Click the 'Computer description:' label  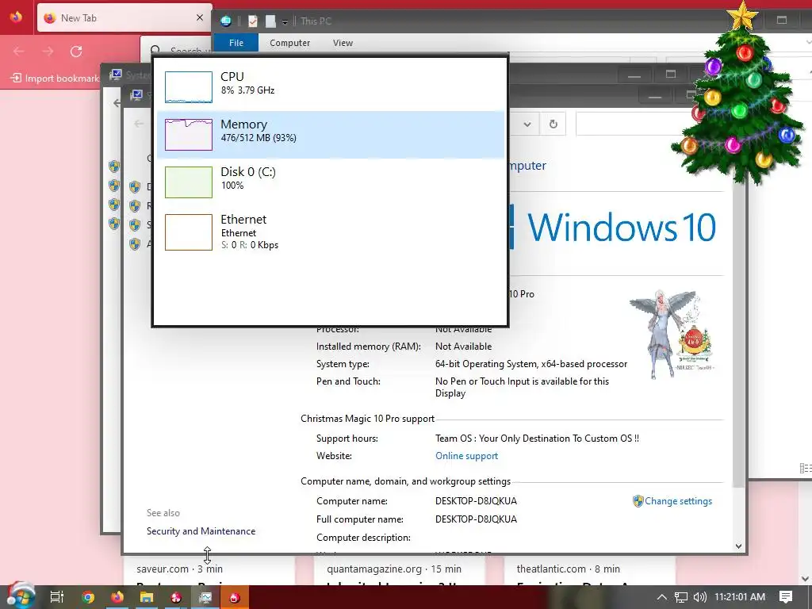(x=363, y=538)
